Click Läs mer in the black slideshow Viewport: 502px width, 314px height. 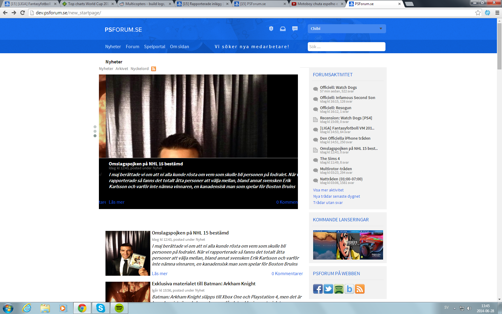tap(117, 202)
